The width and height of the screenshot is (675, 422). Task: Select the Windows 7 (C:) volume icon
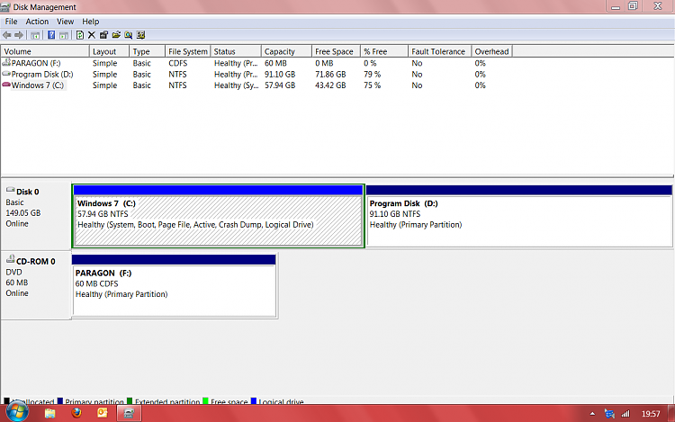[6, 85]
